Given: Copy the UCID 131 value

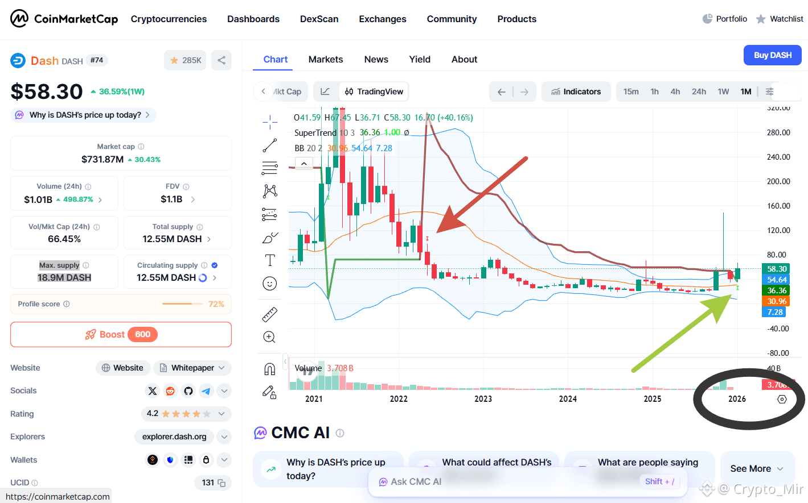Looking at the screenshot, I should click(x=222, y=483).
